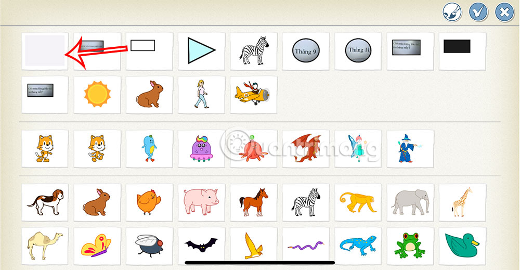Image resolution: width=520 pixels, height=270 pixels.
Task: Choose the black bat sprite
Action: coord(202,246)
